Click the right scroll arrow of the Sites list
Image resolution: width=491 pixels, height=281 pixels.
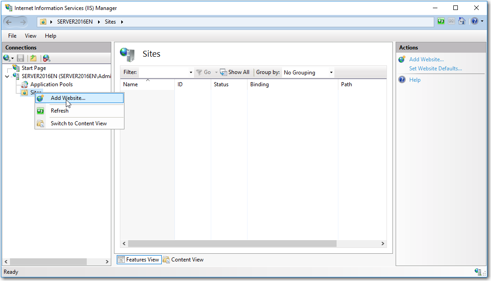[382, 243]
